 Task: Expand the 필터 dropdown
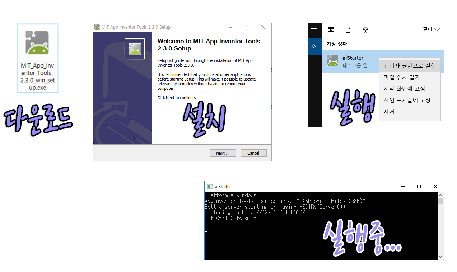[432, 30]
